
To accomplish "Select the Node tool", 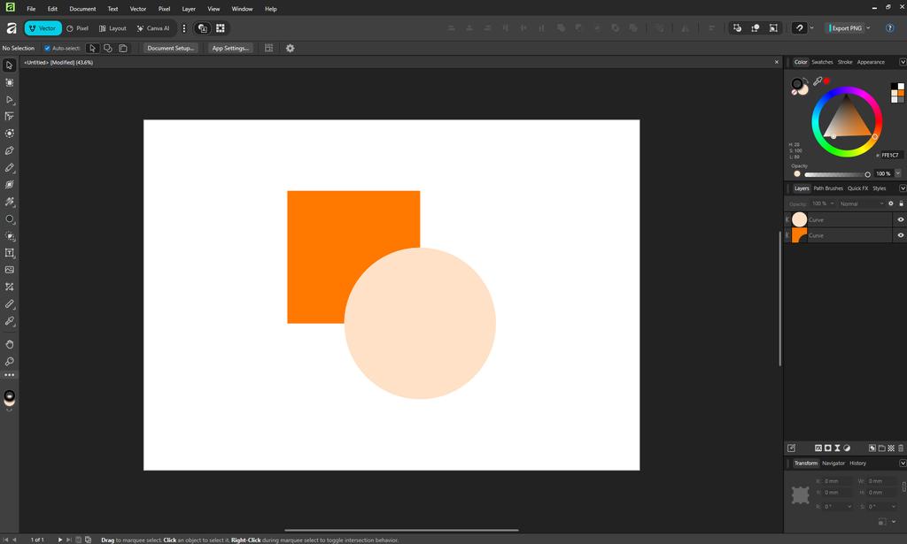I will [x=9, y=99].
